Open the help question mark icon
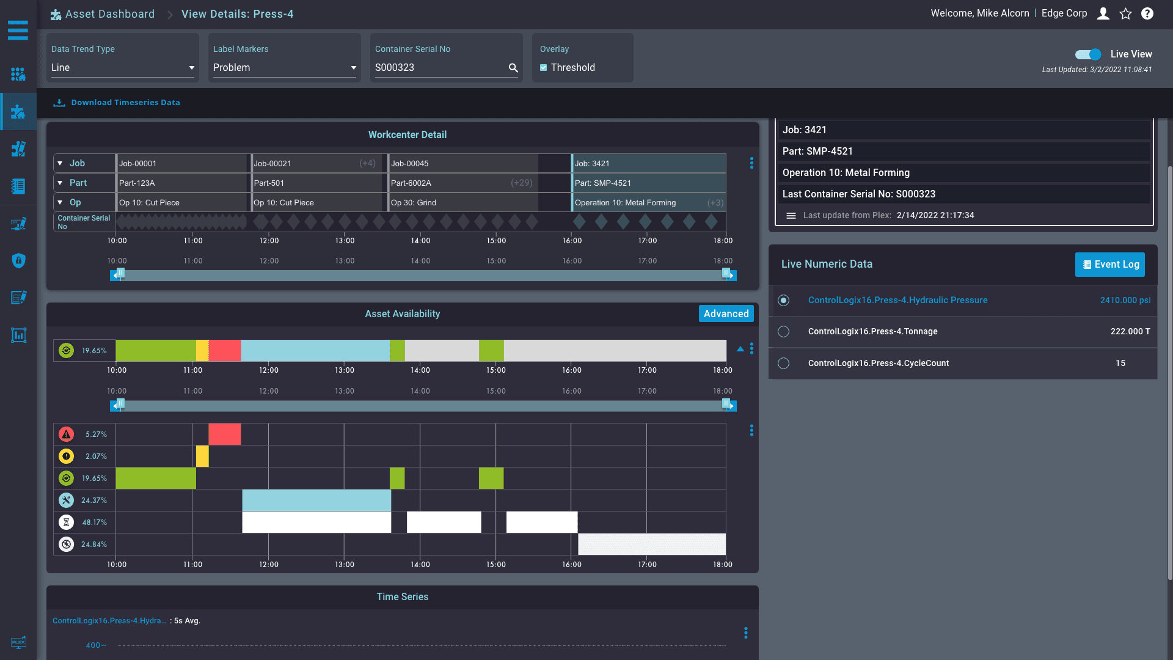This screenshot has height=660, width=1173. [x=1147, y=13]
